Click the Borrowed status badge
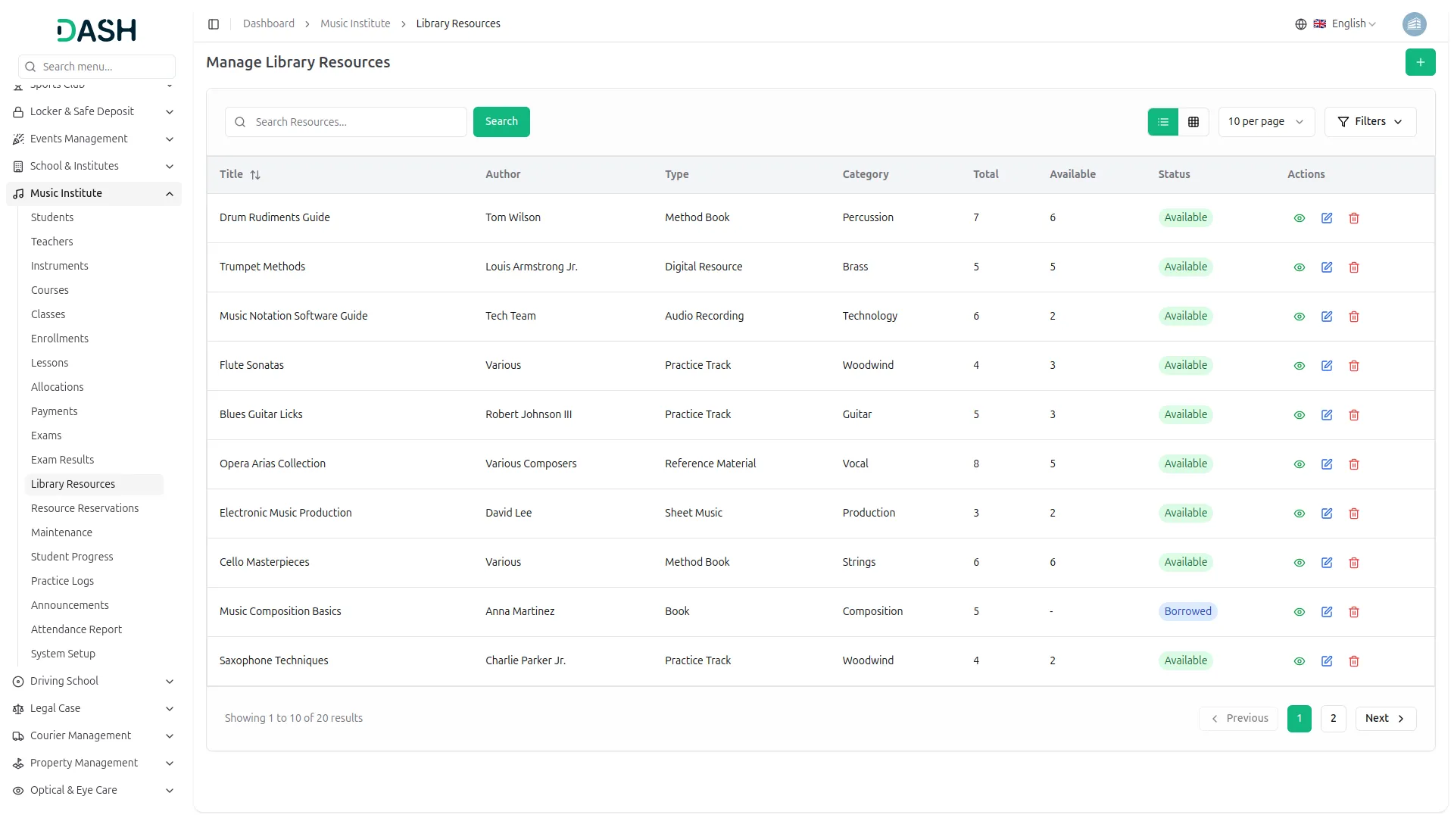This screenshot has width=1454, height=818. (1187, 612)
